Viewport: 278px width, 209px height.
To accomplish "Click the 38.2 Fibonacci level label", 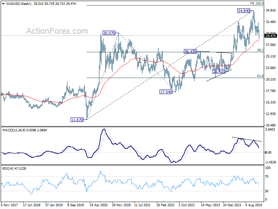I will tap(260, 50).
